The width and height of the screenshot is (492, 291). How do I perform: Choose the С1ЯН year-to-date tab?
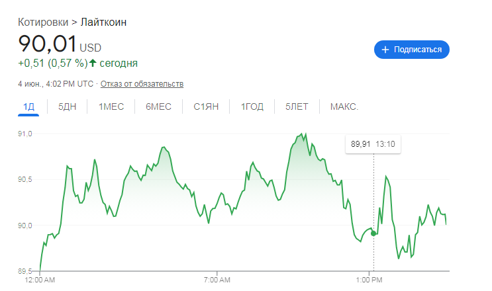pyautogui.click(x=206, y=107)
